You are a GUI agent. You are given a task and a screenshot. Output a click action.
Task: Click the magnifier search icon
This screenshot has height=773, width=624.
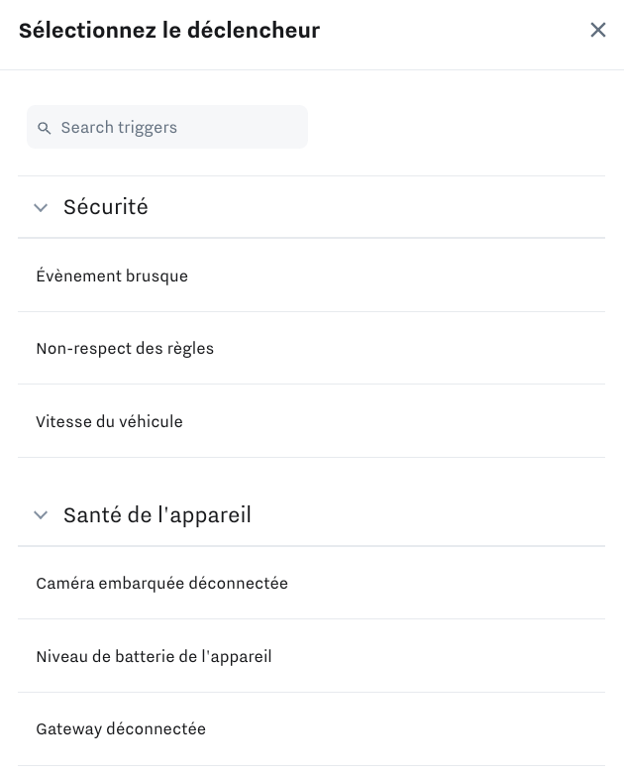click(44, 128)
